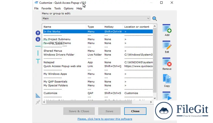Select the My Project Submenu row
The image size is (213, 123).
click(x=98, y=39)
